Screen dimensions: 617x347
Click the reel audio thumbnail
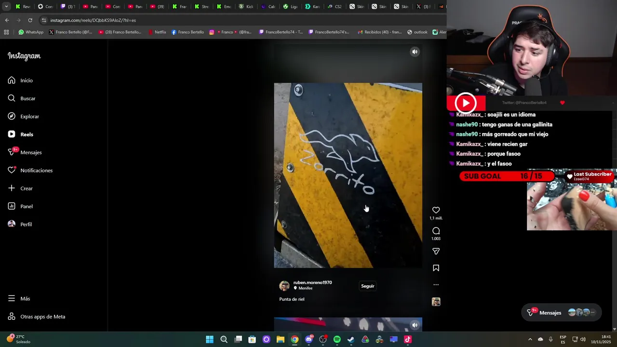click(x=436, y=302)
